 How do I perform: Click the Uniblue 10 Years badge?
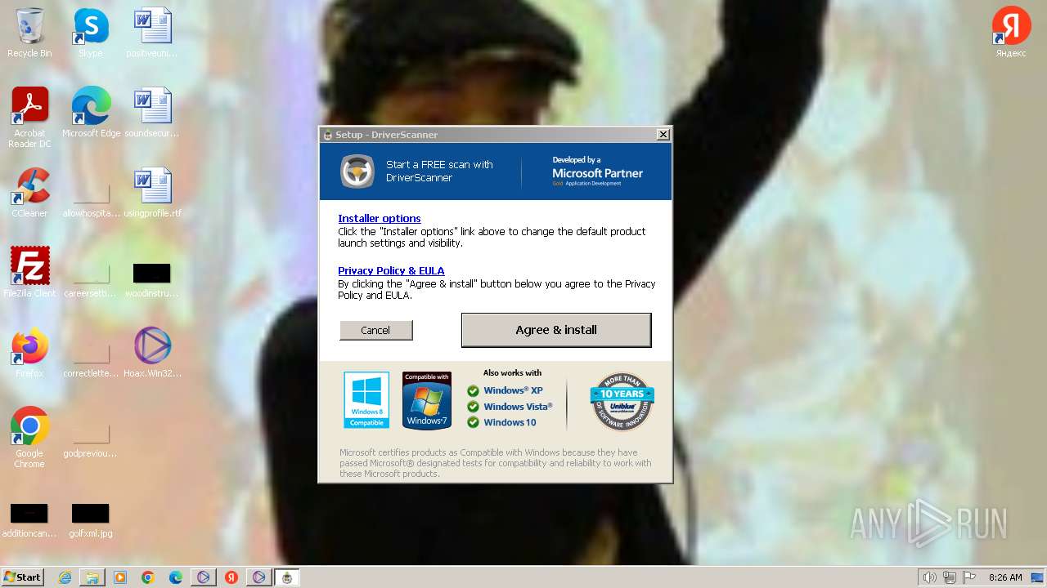click(622, 402)
